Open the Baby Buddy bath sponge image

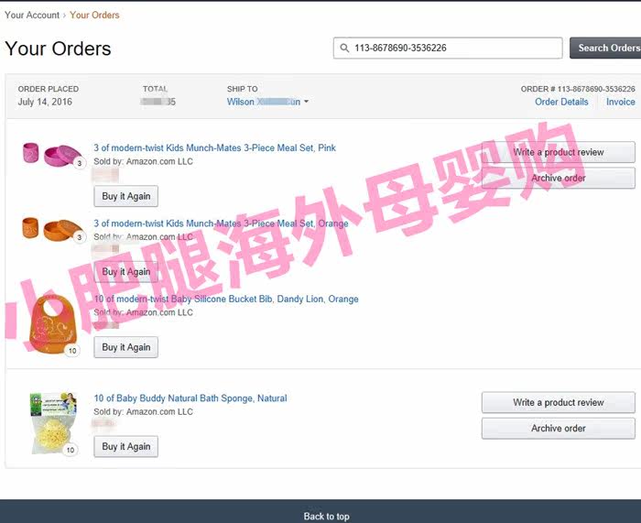pos(53,424)
